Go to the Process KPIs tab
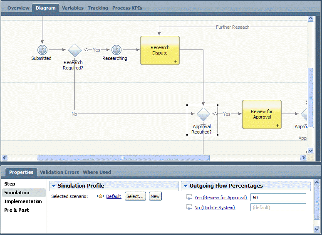 coord(127,8)
